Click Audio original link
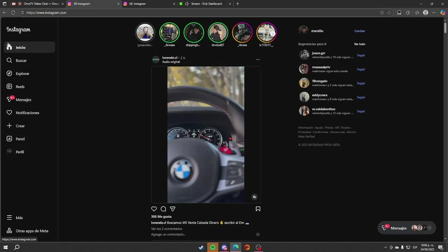The image size is (448, 252). click(x=171, y=62)
